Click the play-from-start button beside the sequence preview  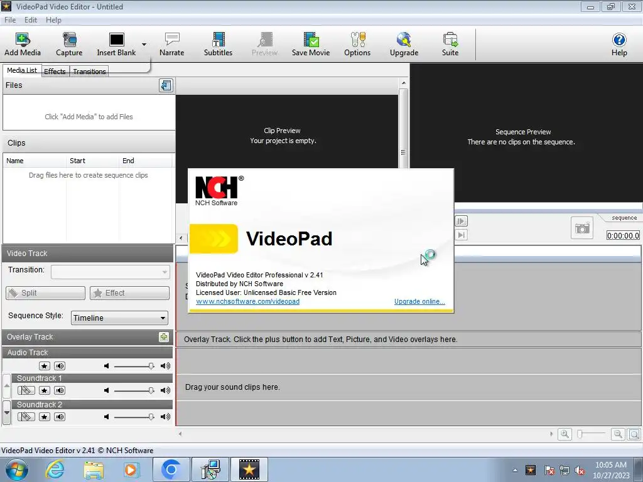coord(462,222)
